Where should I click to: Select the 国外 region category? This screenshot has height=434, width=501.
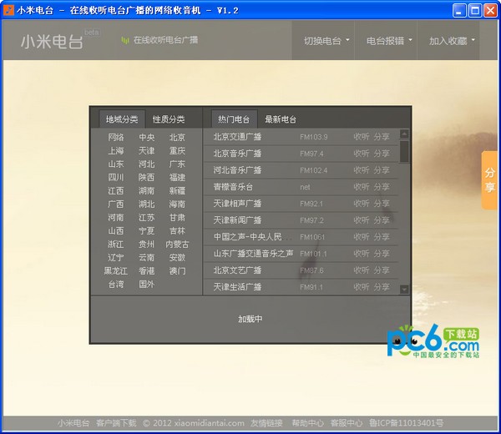[147, 285]
